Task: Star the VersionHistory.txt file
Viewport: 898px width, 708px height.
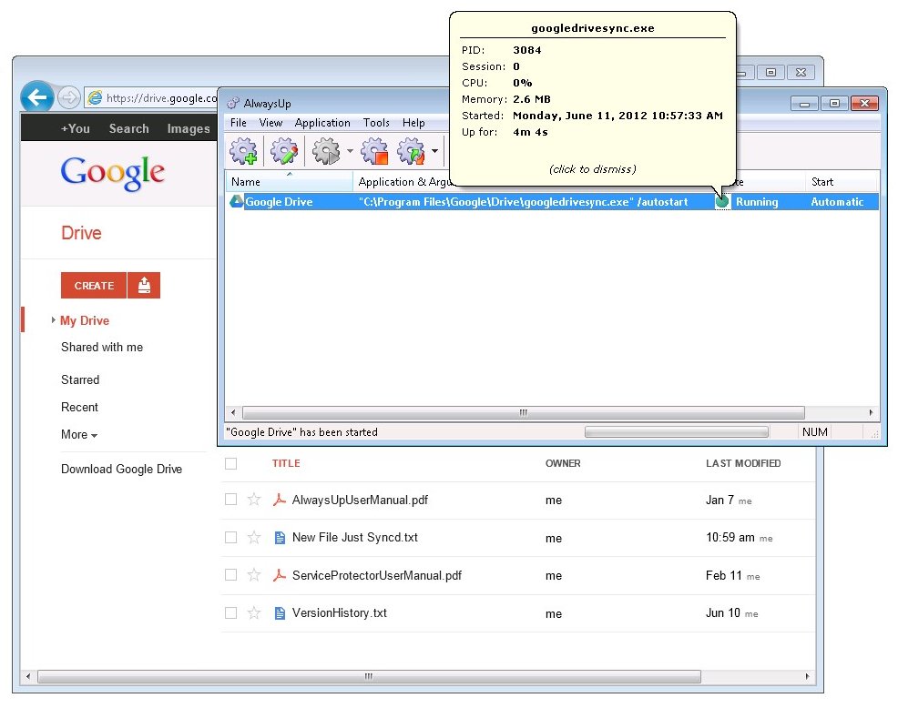Action: point(254,613)
